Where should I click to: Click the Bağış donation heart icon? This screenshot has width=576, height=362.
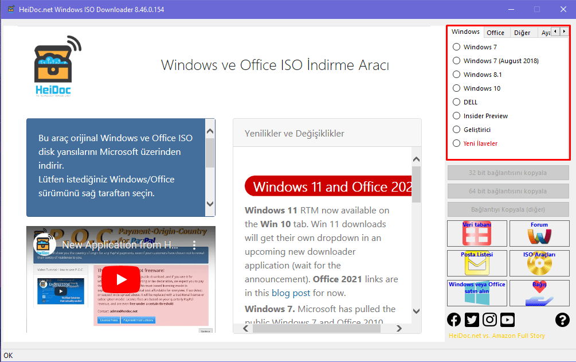point(539,293)
